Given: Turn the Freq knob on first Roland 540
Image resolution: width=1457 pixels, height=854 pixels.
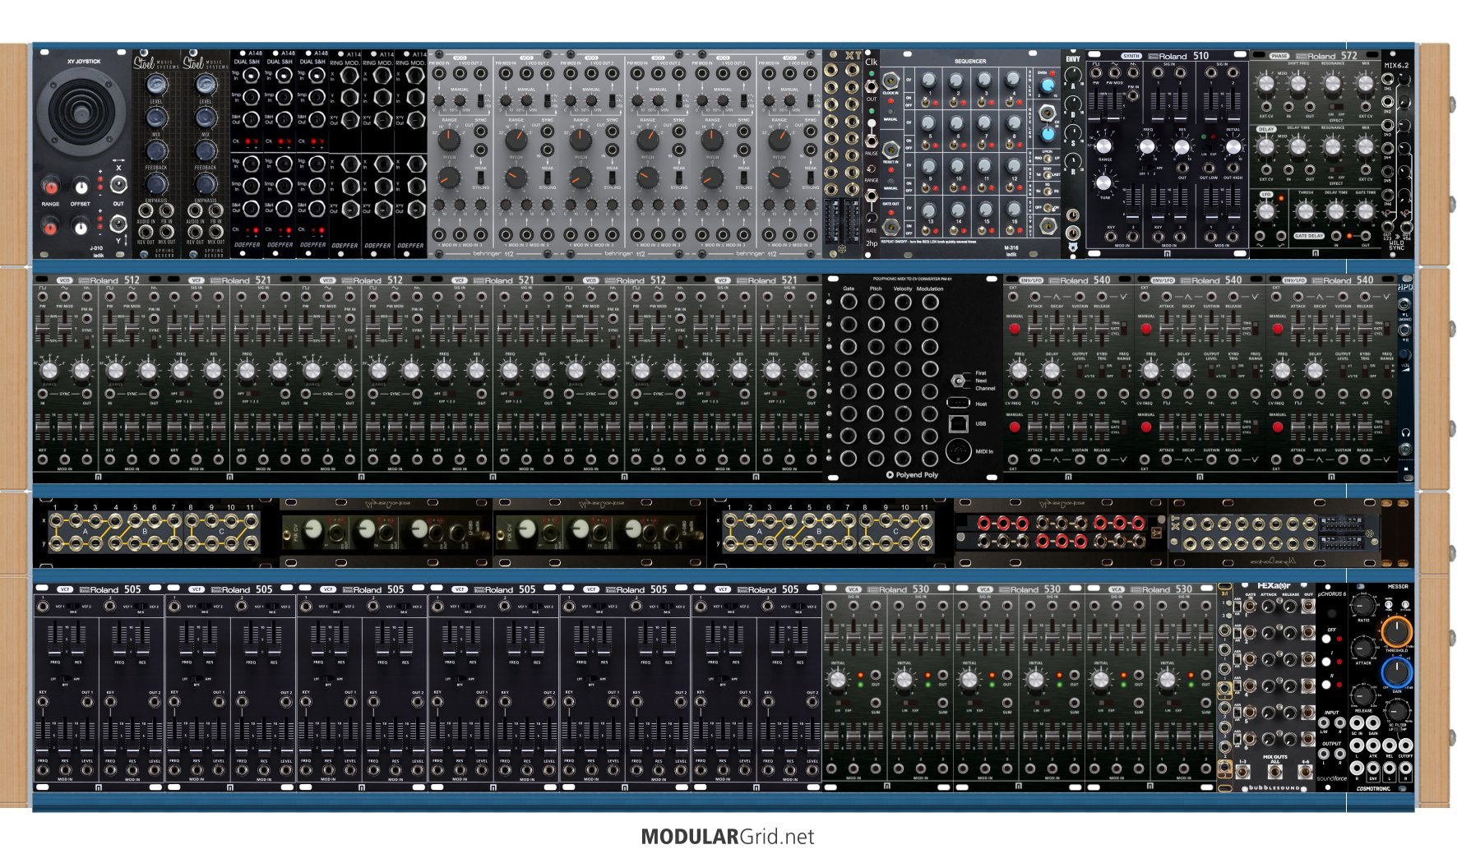Looking at the screenshot, I should coord(1020,371).
